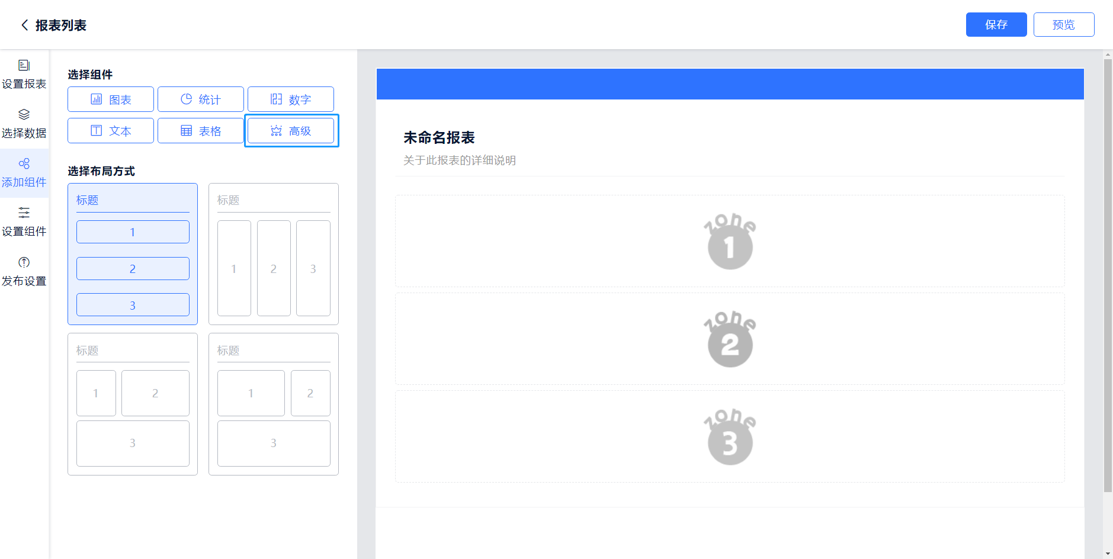Add a 文本 text component
This screenshot has height=559, width=1113.
click(111, 131)
